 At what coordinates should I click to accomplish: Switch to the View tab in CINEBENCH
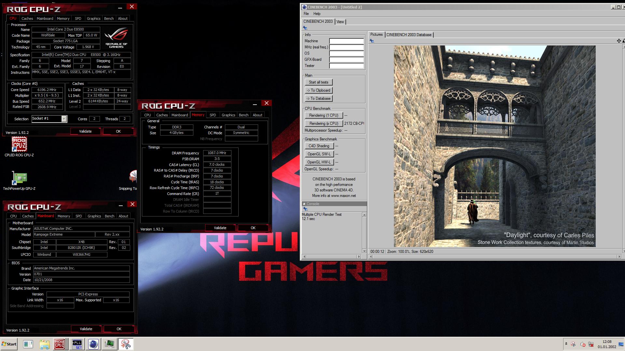pos(340,22)
